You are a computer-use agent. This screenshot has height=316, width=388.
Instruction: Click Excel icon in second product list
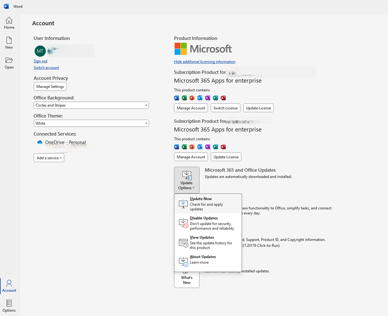tap(184, 147)
